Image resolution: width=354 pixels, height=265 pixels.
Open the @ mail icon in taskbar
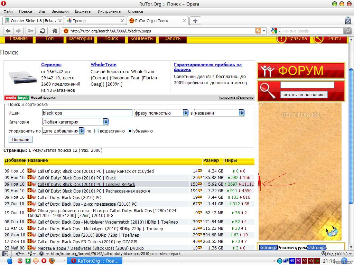pyautogui.click(x=36, y=261)
